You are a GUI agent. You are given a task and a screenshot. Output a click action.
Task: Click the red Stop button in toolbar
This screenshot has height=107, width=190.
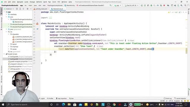pos(164,5)
